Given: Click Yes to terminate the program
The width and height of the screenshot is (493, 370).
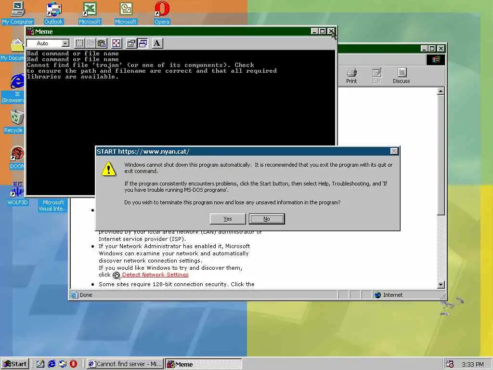Looking at the screenshot, I should click(228, 219).
